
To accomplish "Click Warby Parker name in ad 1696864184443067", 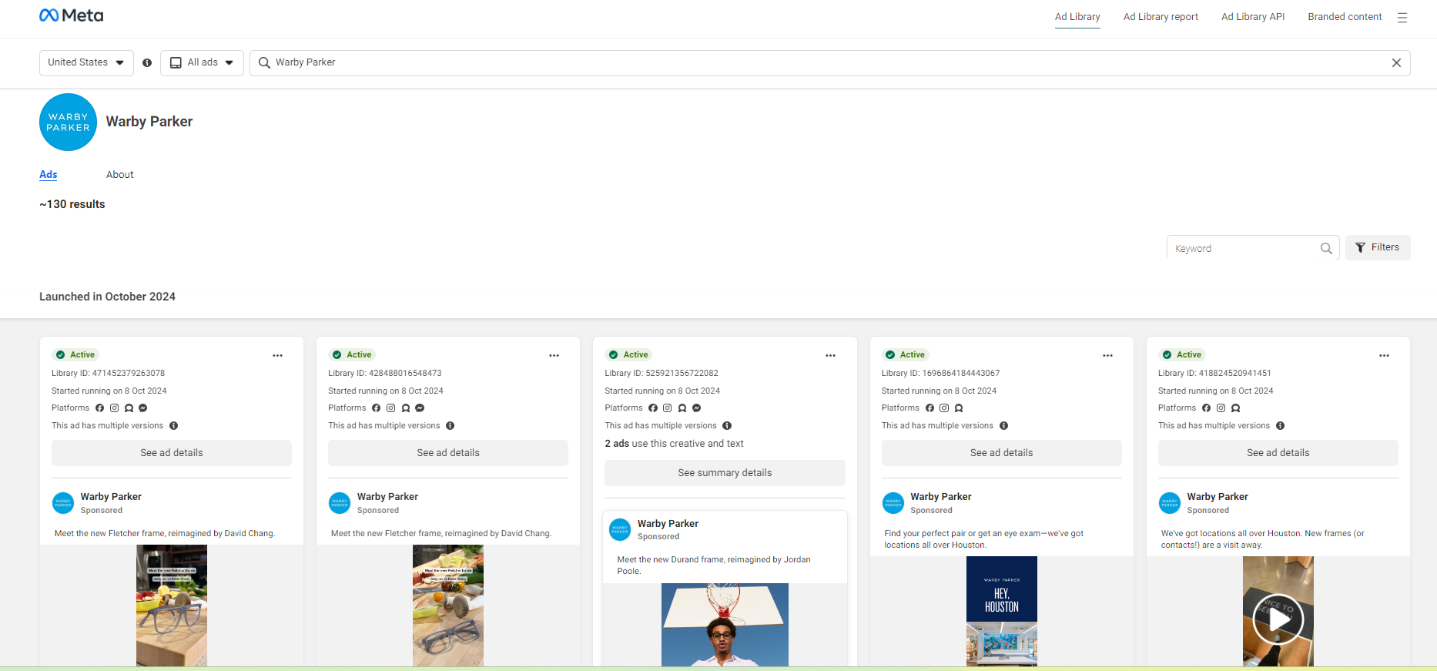I will pyautogui.click(x=941, y=497).
